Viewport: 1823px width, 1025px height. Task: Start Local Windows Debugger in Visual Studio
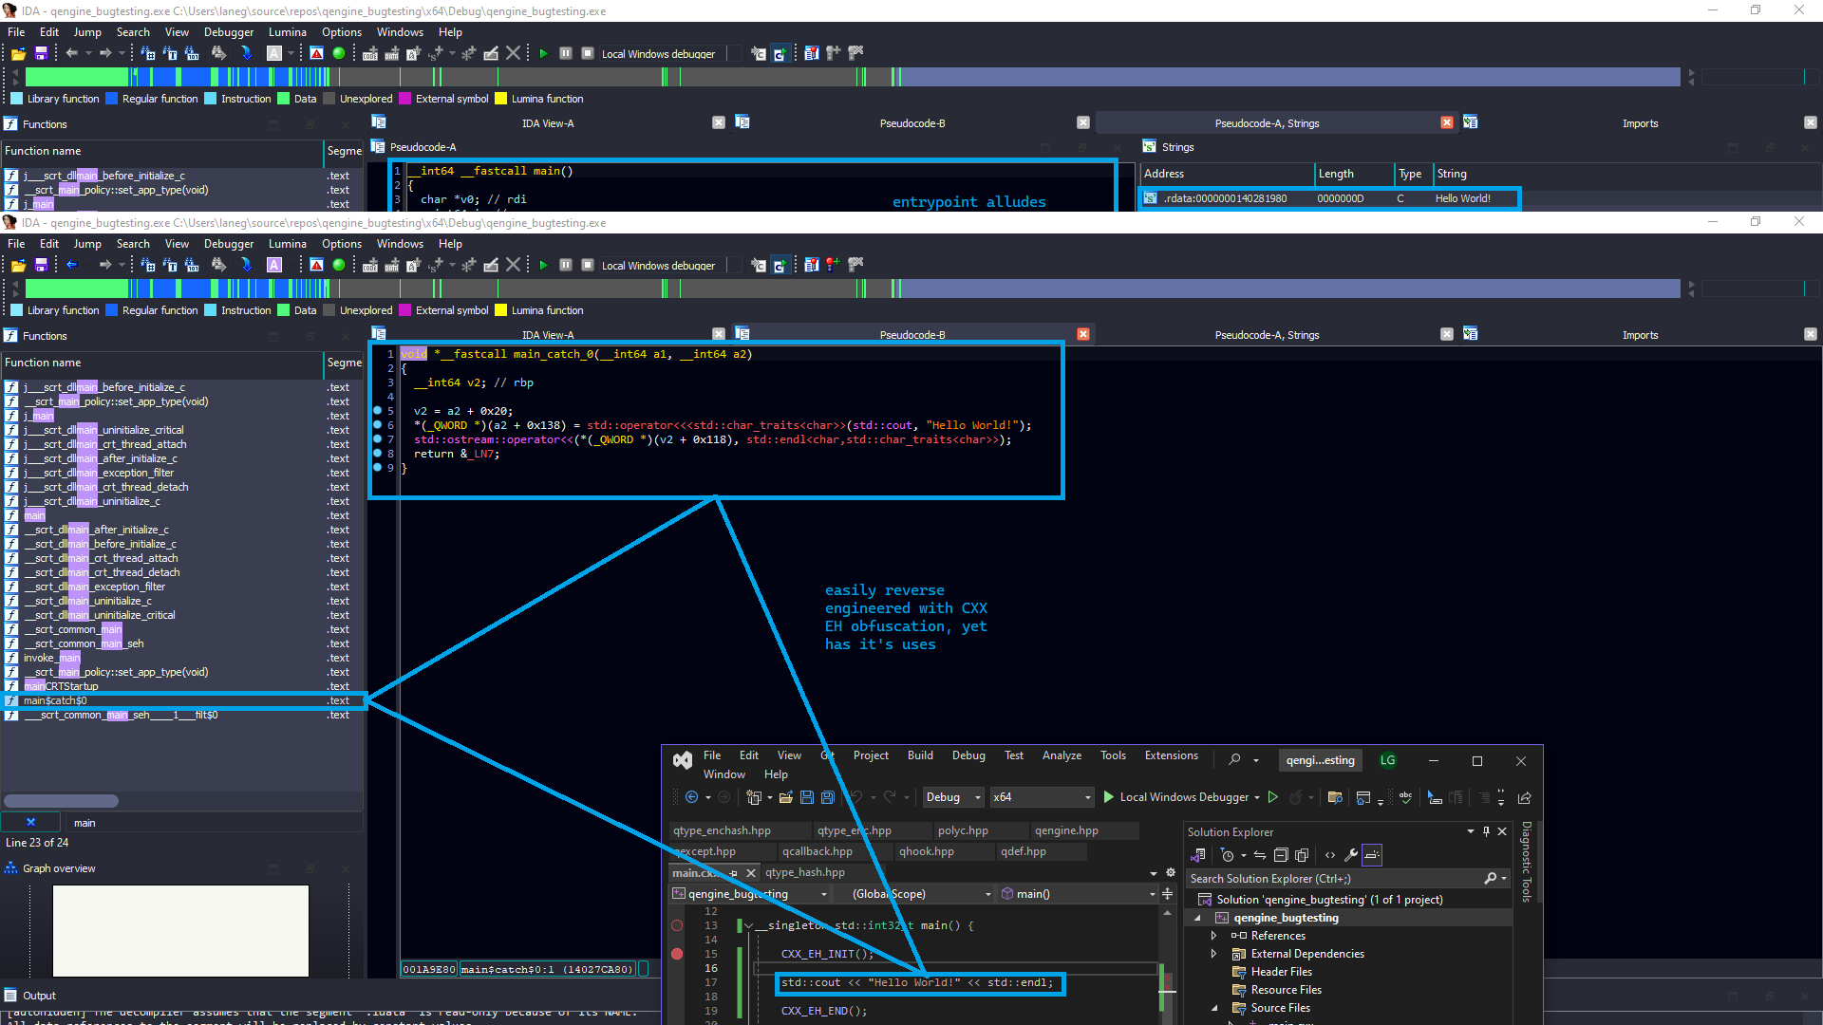pyautogui.click(x=1109, y=798)
